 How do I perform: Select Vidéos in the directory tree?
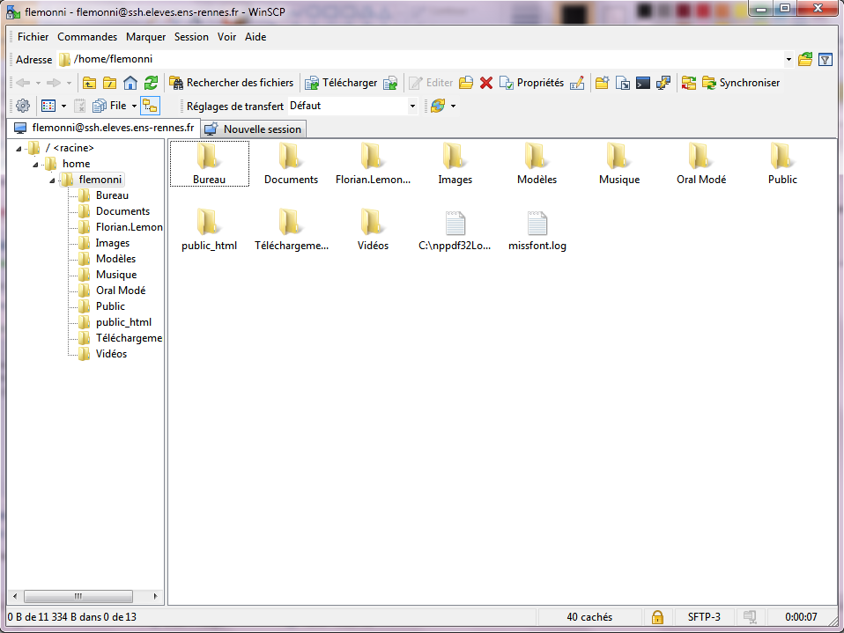111,354
